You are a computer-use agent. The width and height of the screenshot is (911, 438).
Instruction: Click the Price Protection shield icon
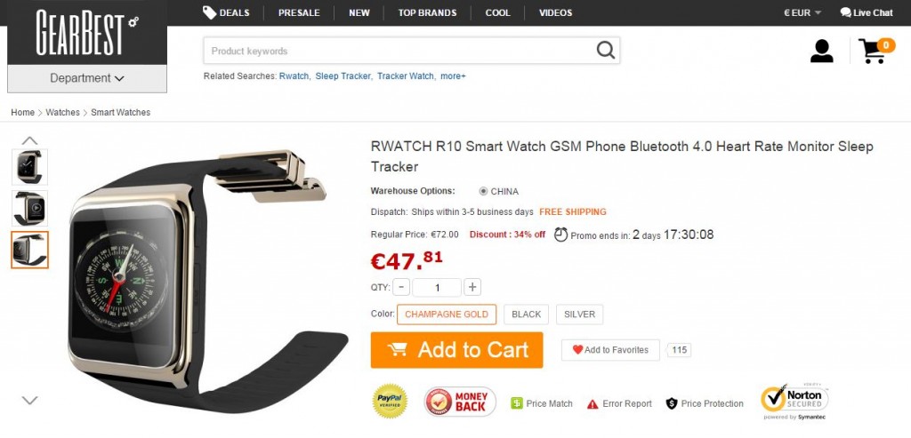tap(672, 403)
